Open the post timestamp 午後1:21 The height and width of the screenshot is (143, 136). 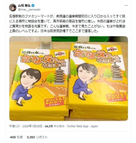[15, 126]
